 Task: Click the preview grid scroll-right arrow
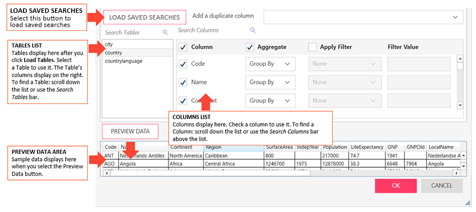(x=456, y=173)
